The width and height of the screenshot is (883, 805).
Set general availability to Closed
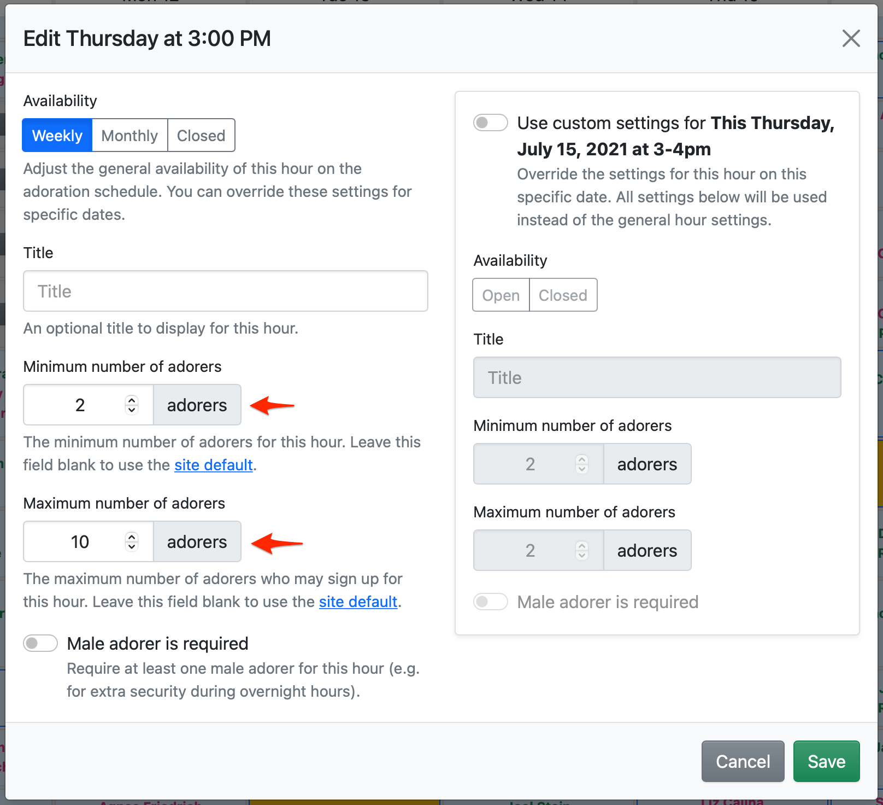pyautogui.click(x=201, y=136)
